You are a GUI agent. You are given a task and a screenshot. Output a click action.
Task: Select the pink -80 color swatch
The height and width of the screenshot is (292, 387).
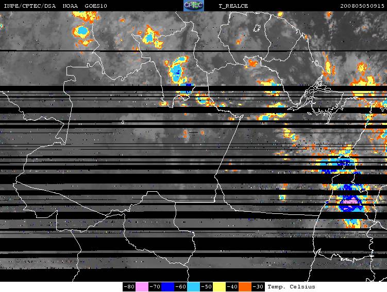[x=142, y=287]
